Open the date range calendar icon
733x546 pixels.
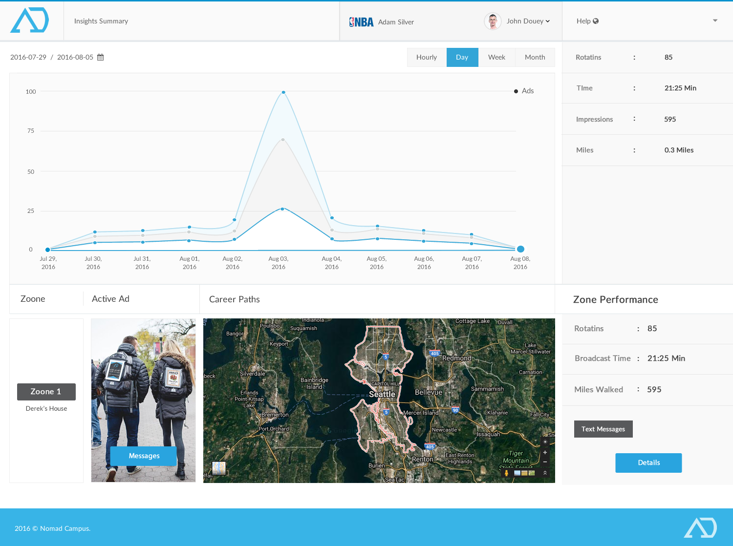[101, 57]
